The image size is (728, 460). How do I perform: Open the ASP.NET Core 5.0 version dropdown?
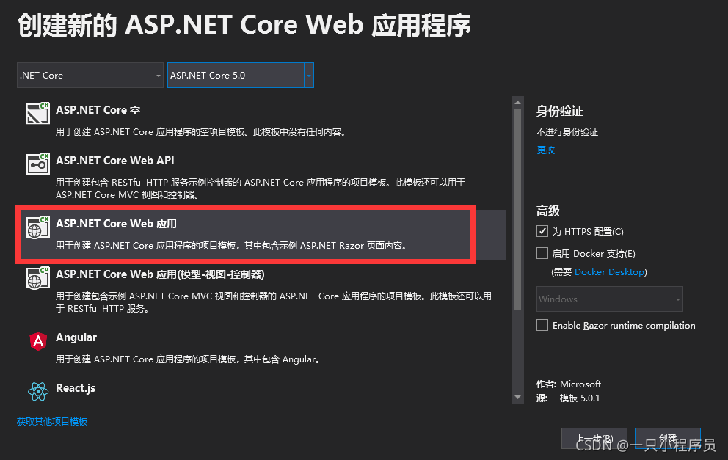coord(241,75)
